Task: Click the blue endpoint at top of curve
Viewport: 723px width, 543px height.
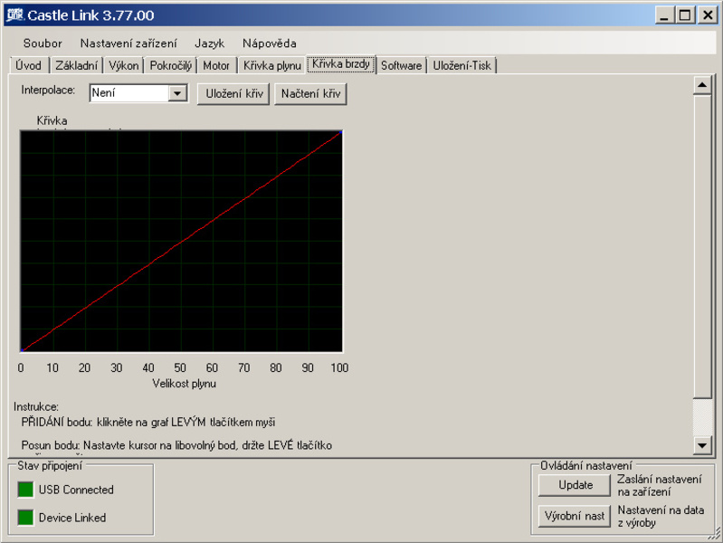Action: tap(341, 132)
